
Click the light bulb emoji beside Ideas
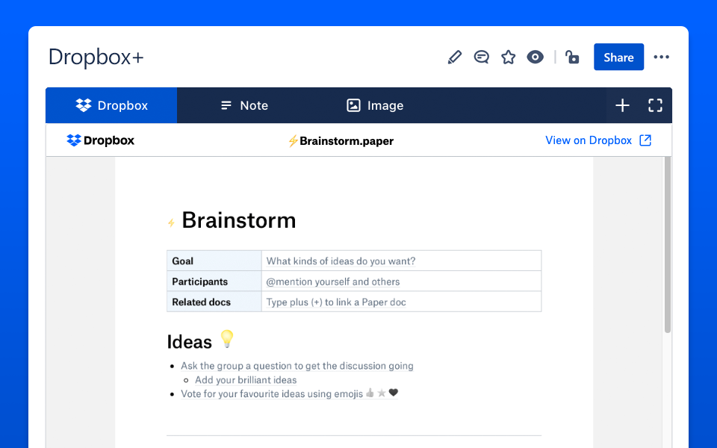[227, 339]
